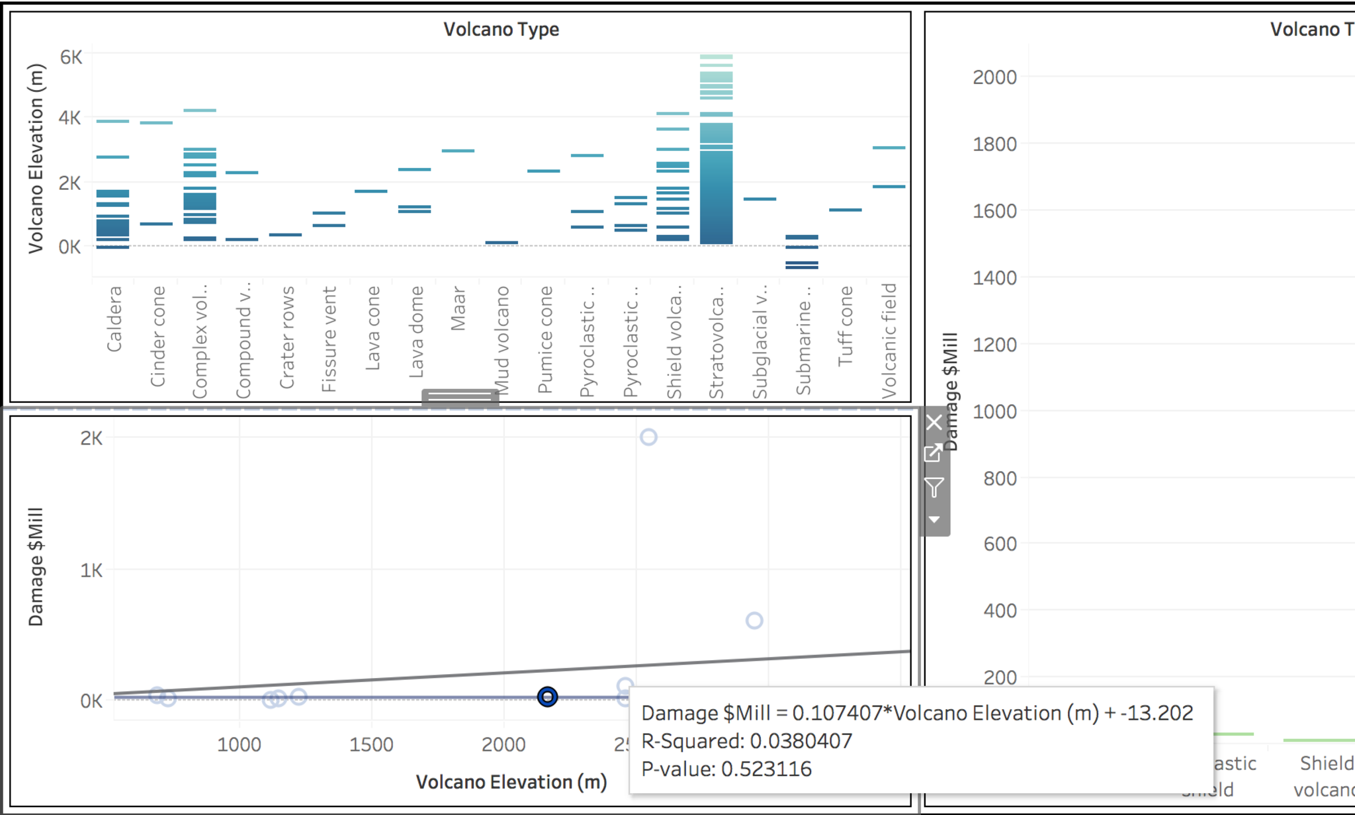Click scatter plot Damage $Mill y-axis title
1355x815 pixels.
pos(36,566)
